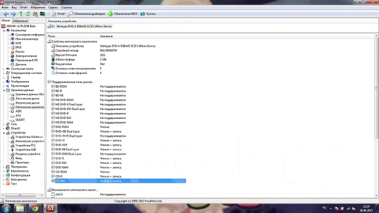Viewport: 379px width, 213px height.
Task: Switch to the Избранное side tab
Action: pos(20,21)
